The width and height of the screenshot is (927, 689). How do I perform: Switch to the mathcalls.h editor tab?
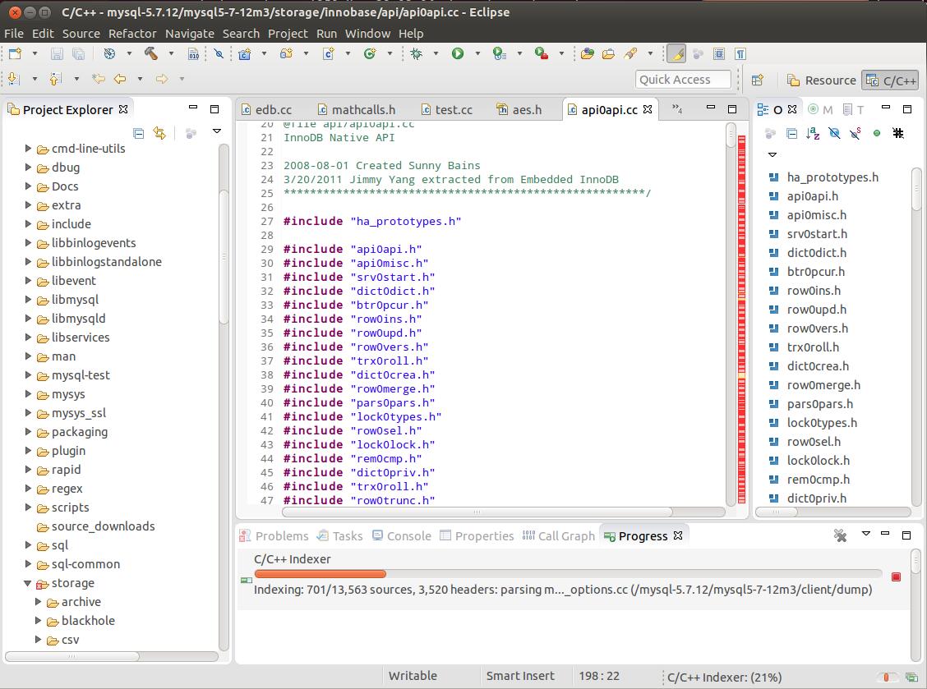pyautogui.click(x=362, y=109)
